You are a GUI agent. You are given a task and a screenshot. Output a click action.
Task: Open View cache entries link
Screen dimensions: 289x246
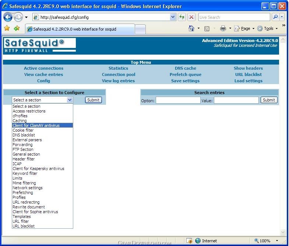coord(43,75)
